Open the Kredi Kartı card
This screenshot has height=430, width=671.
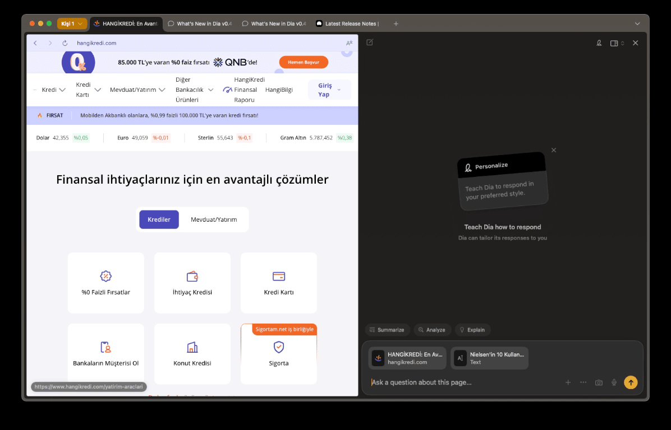[x=279, y=283]
